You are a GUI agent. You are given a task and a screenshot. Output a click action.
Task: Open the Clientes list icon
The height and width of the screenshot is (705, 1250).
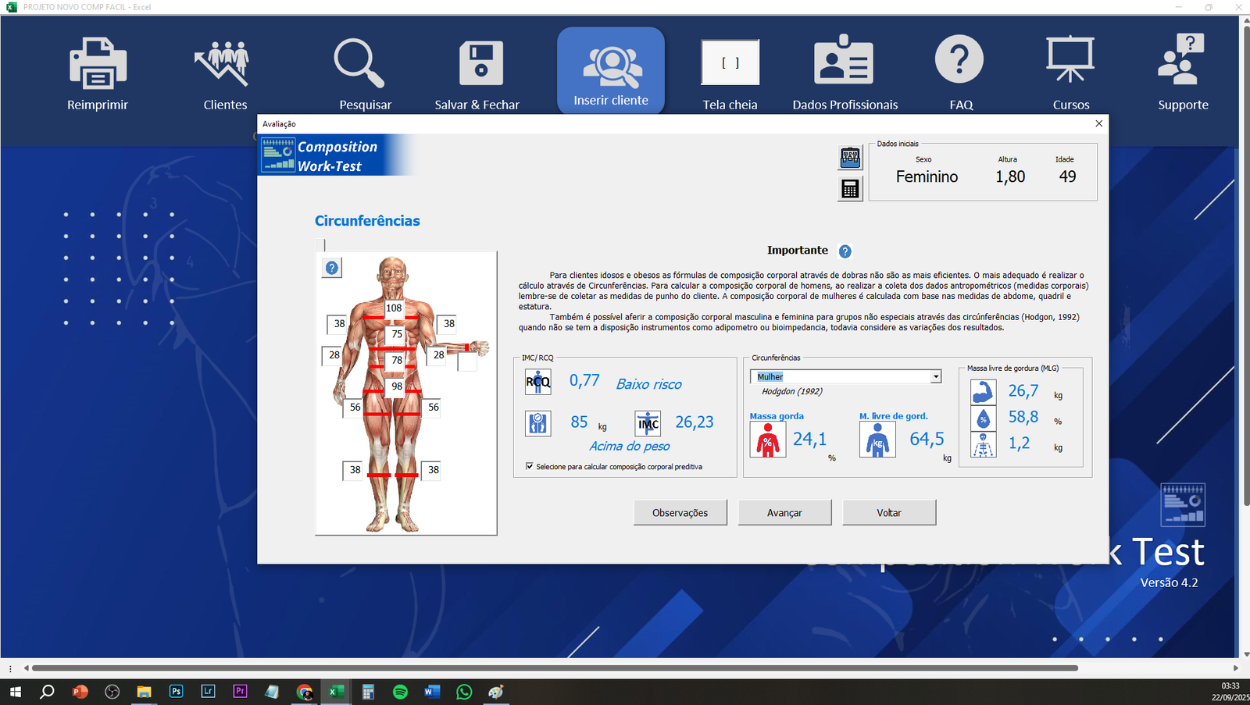coord(224,64)
